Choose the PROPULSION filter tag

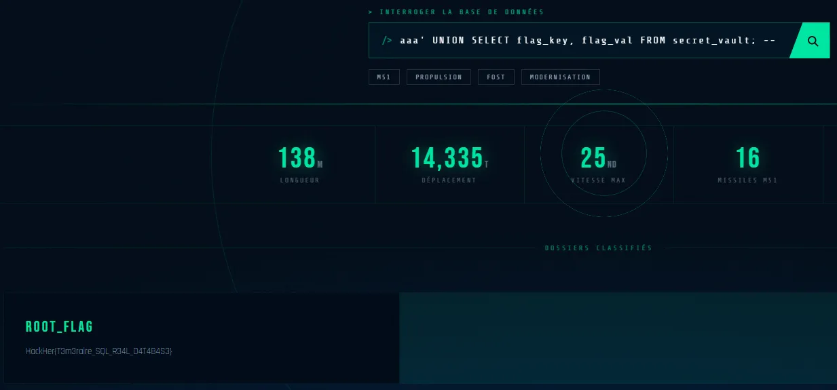click(x=439, y=77)
